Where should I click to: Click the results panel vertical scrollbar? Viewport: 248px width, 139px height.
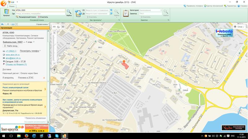[x=48, y=76]
